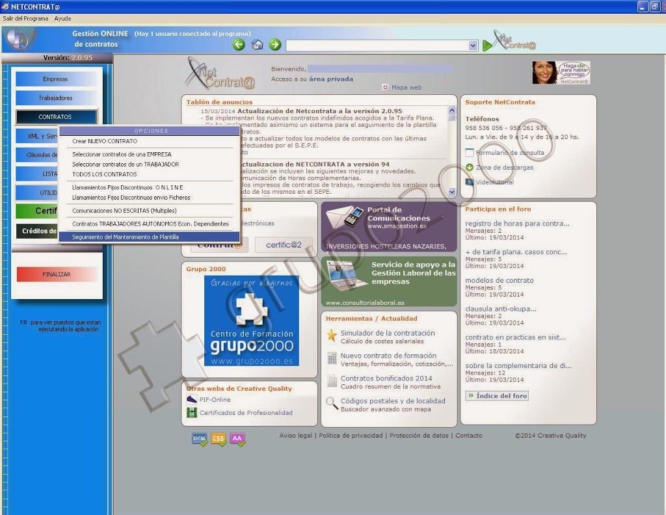The width and height of the screenshot is (666, 515).
Task: Open the Contacto footer link
Action: click(469, 436)
